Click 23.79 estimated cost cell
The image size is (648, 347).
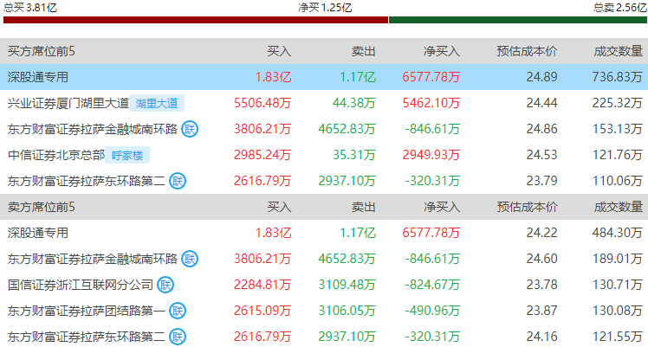click(x=541, y=181)
